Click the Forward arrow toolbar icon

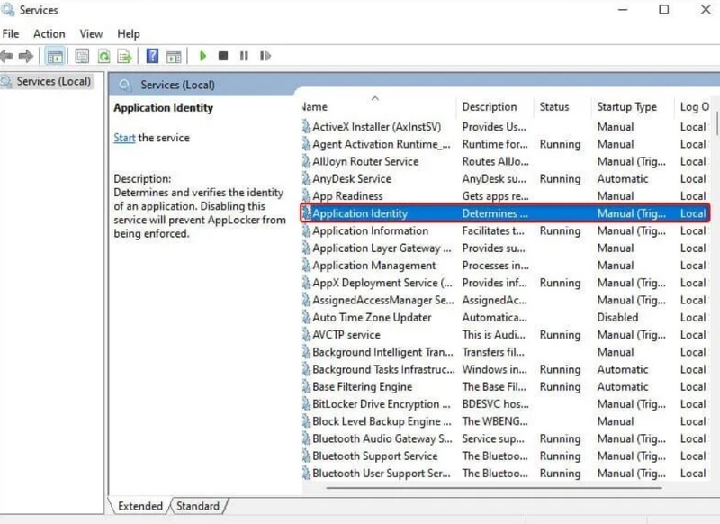pyautogui.click(x=26, y=56)
